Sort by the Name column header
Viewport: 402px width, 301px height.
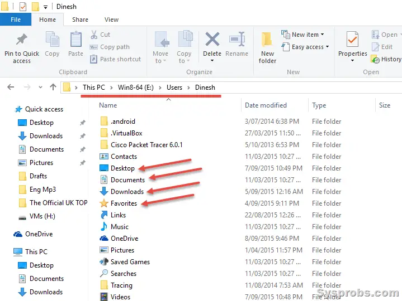pos(108,105)
